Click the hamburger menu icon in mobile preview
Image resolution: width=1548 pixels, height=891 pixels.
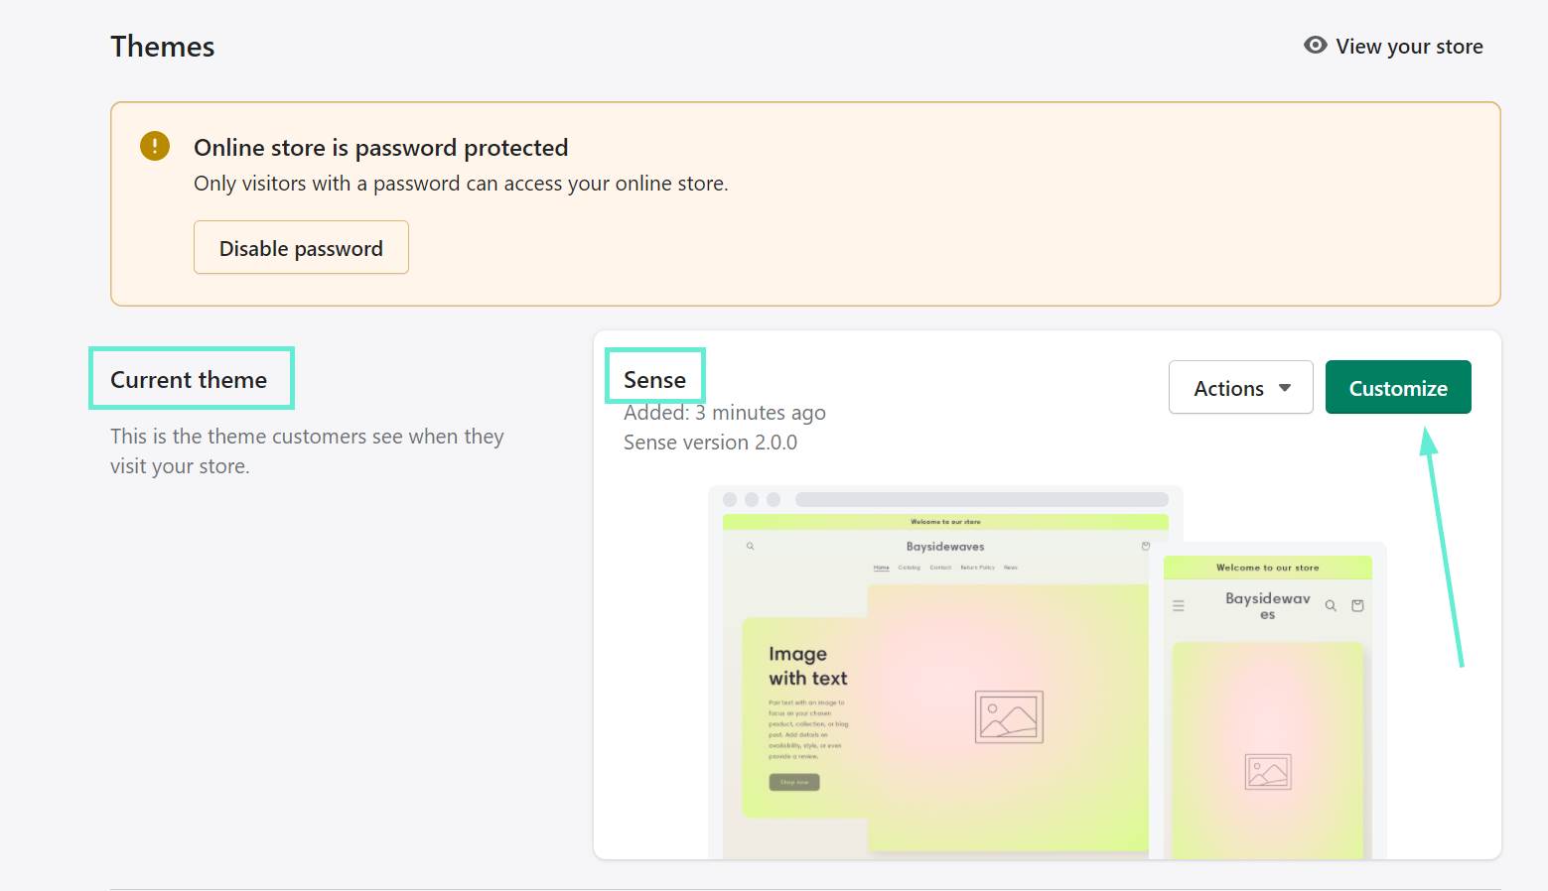pyautogui.click(x=1179, y=605)
